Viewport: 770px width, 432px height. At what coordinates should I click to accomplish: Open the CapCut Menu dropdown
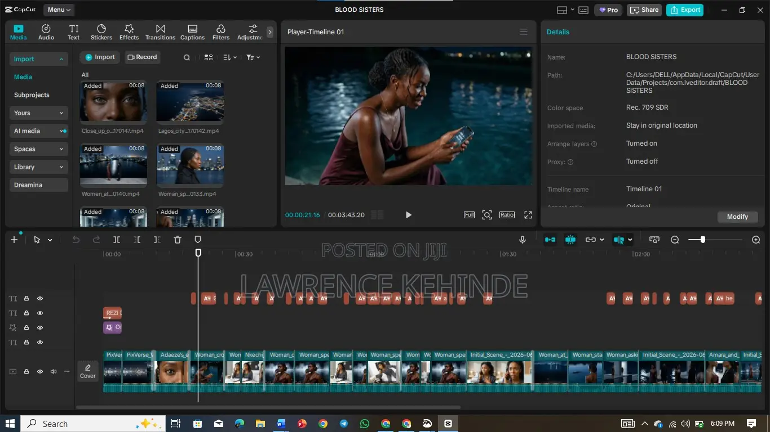coord(59,10)
